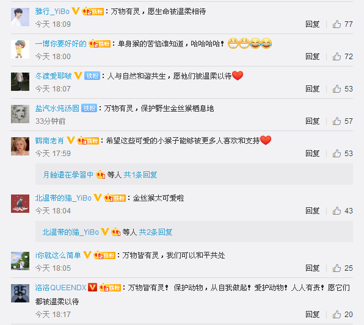Expand 共2条回复 under 北温带的猫_YiBo's comment
This screenshot has width=364, height=325.
point(156,232)
